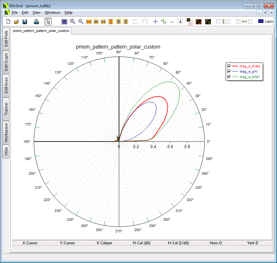The height and width of the screenshot is (263, 277).
Task: Open a file with the folder icon
Action: tap(17, 22)
